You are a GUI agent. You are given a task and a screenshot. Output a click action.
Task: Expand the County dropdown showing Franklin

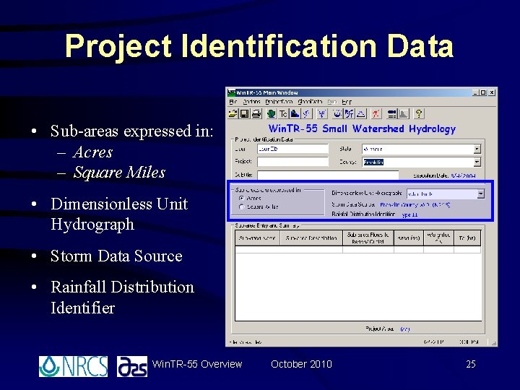[x=477, y=162]
